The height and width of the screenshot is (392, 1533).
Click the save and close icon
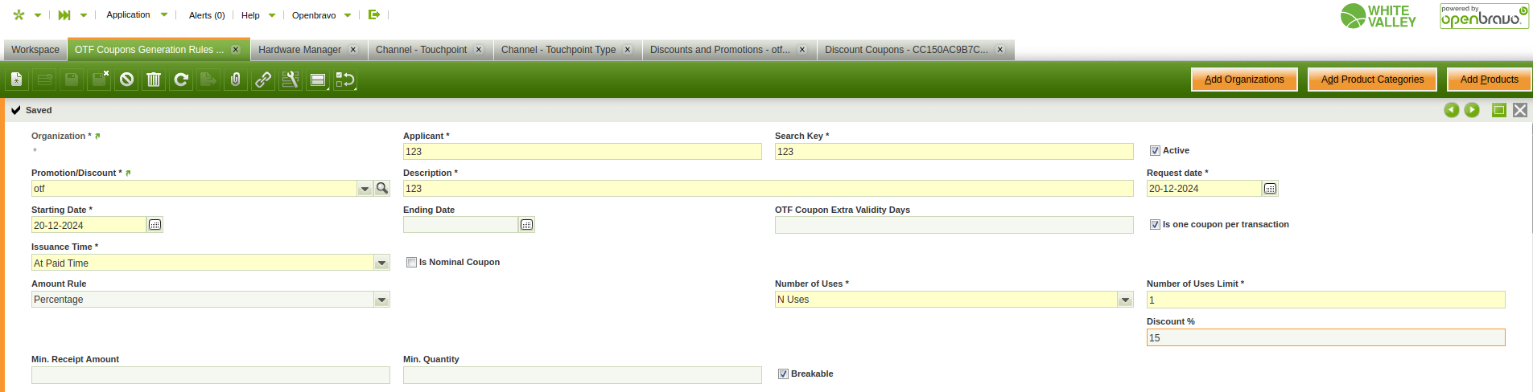click(x=99, y=80)
